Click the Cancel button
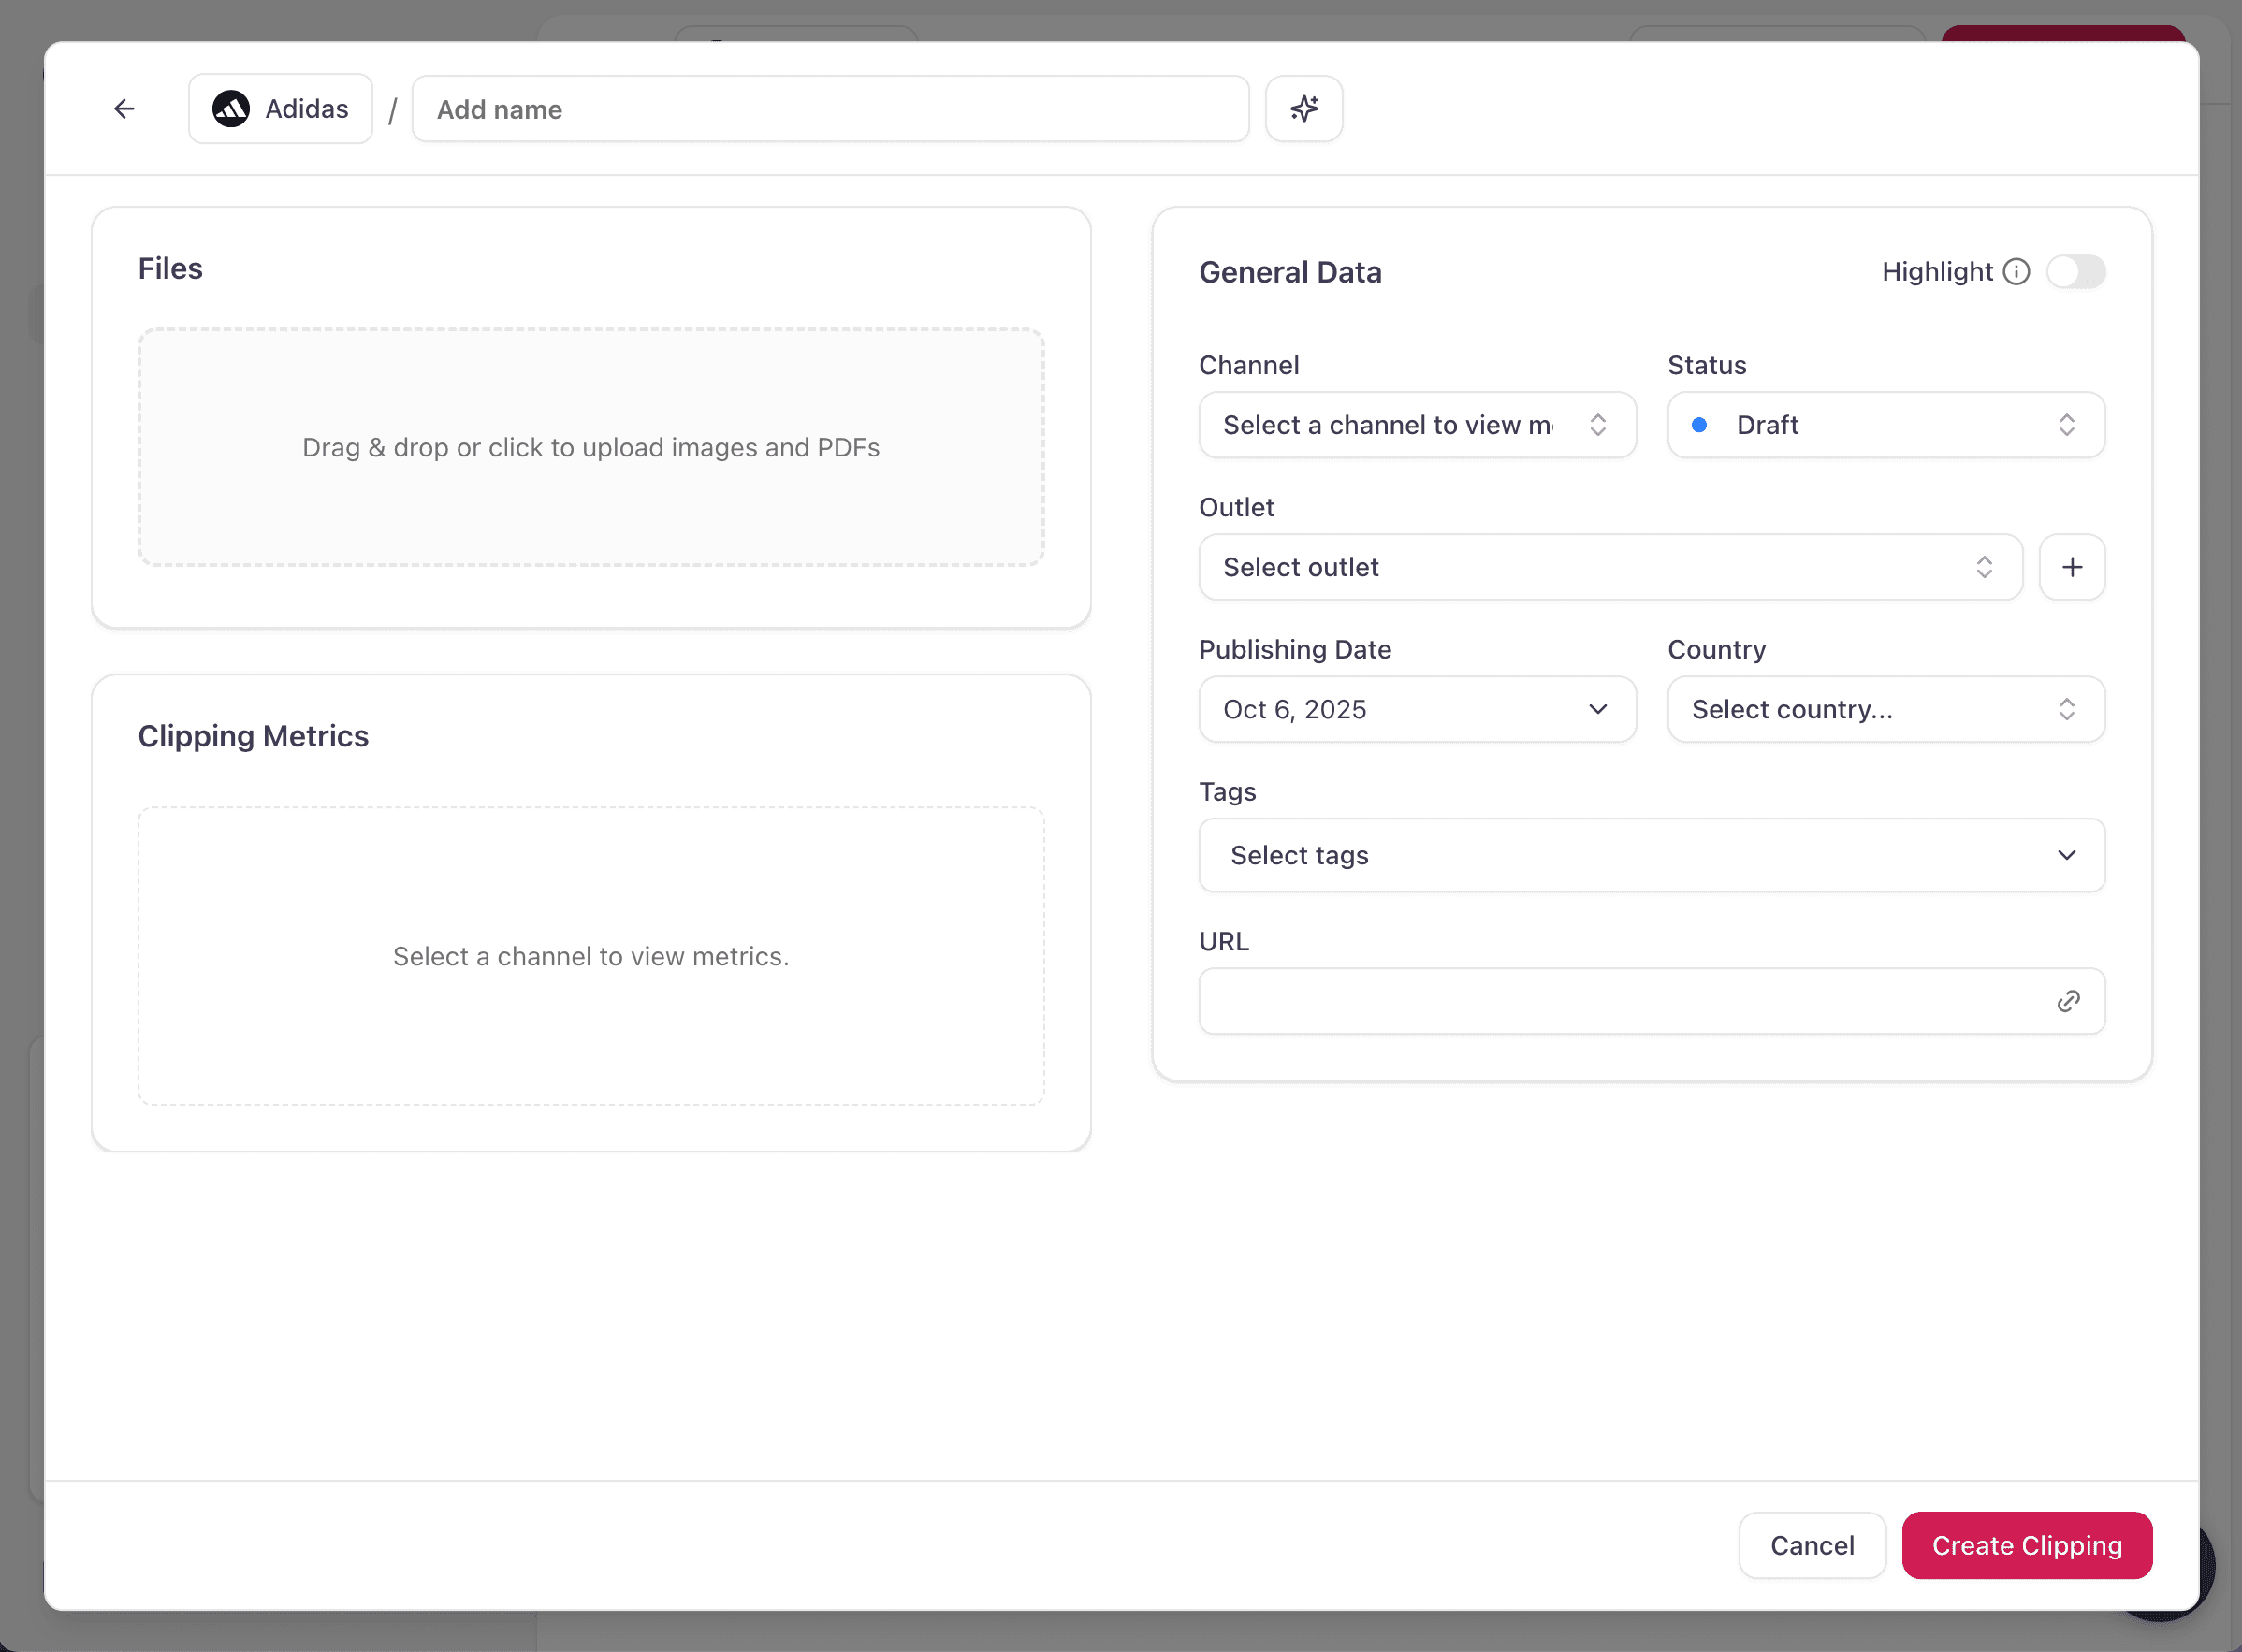The height and width of the screenshot is (1652, 2242). click(x=1811, y=1546)
